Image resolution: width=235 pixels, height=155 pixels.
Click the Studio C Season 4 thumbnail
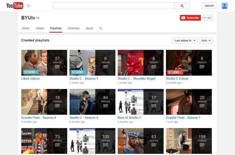[92, 102]
